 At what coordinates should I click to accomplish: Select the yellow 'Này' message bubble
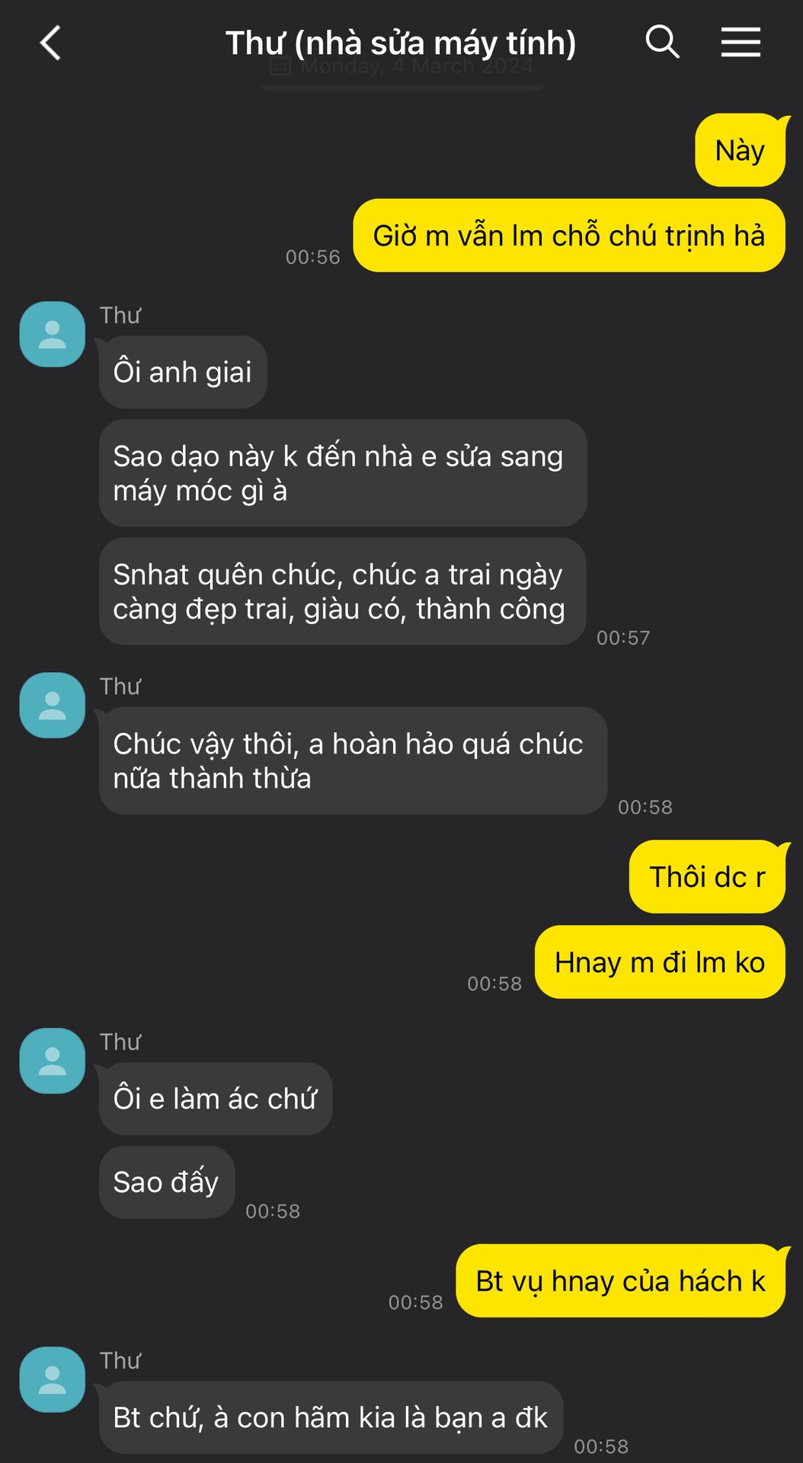pos(740,150)
